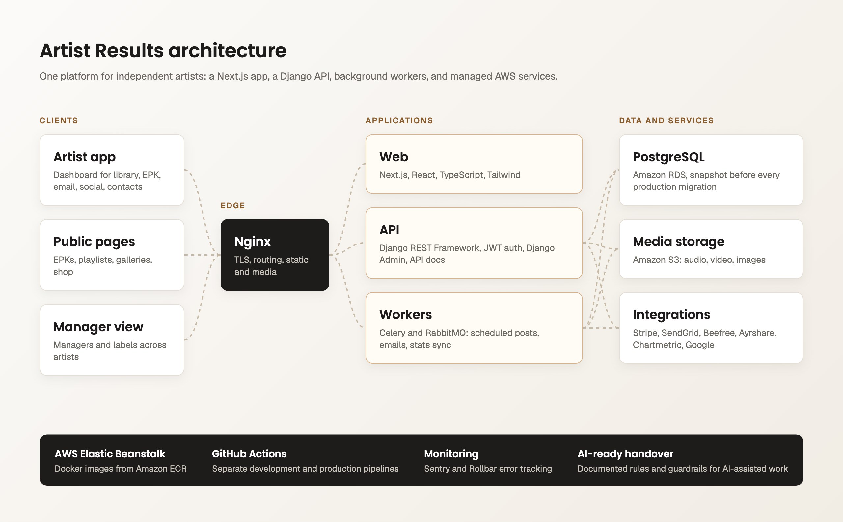Click 'Managers and labels across artists' description

[110, 350]
